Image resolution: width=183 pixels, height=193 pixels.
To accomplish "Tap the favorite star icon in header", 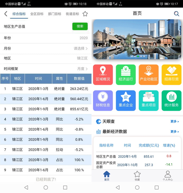I will point(85,14).
